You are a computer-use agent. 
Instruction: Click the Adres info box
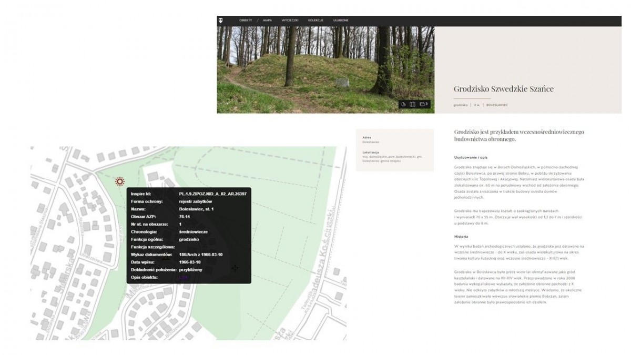click(x=394, y=140)
